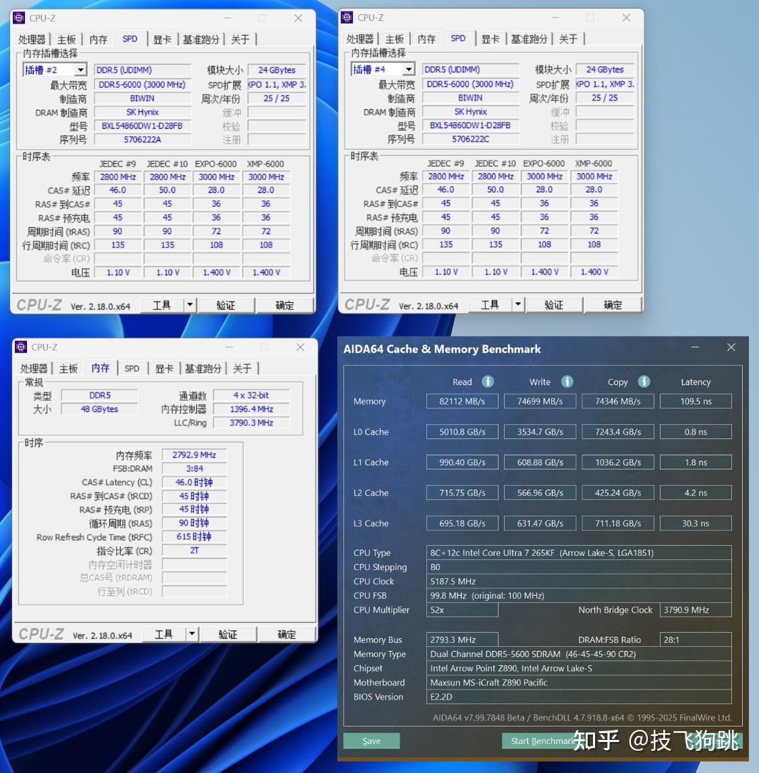The width and height of the screenshot is (759, 773).
Task: Click the Memory Write 74699 MB/s value
Action: coord(540,401)
